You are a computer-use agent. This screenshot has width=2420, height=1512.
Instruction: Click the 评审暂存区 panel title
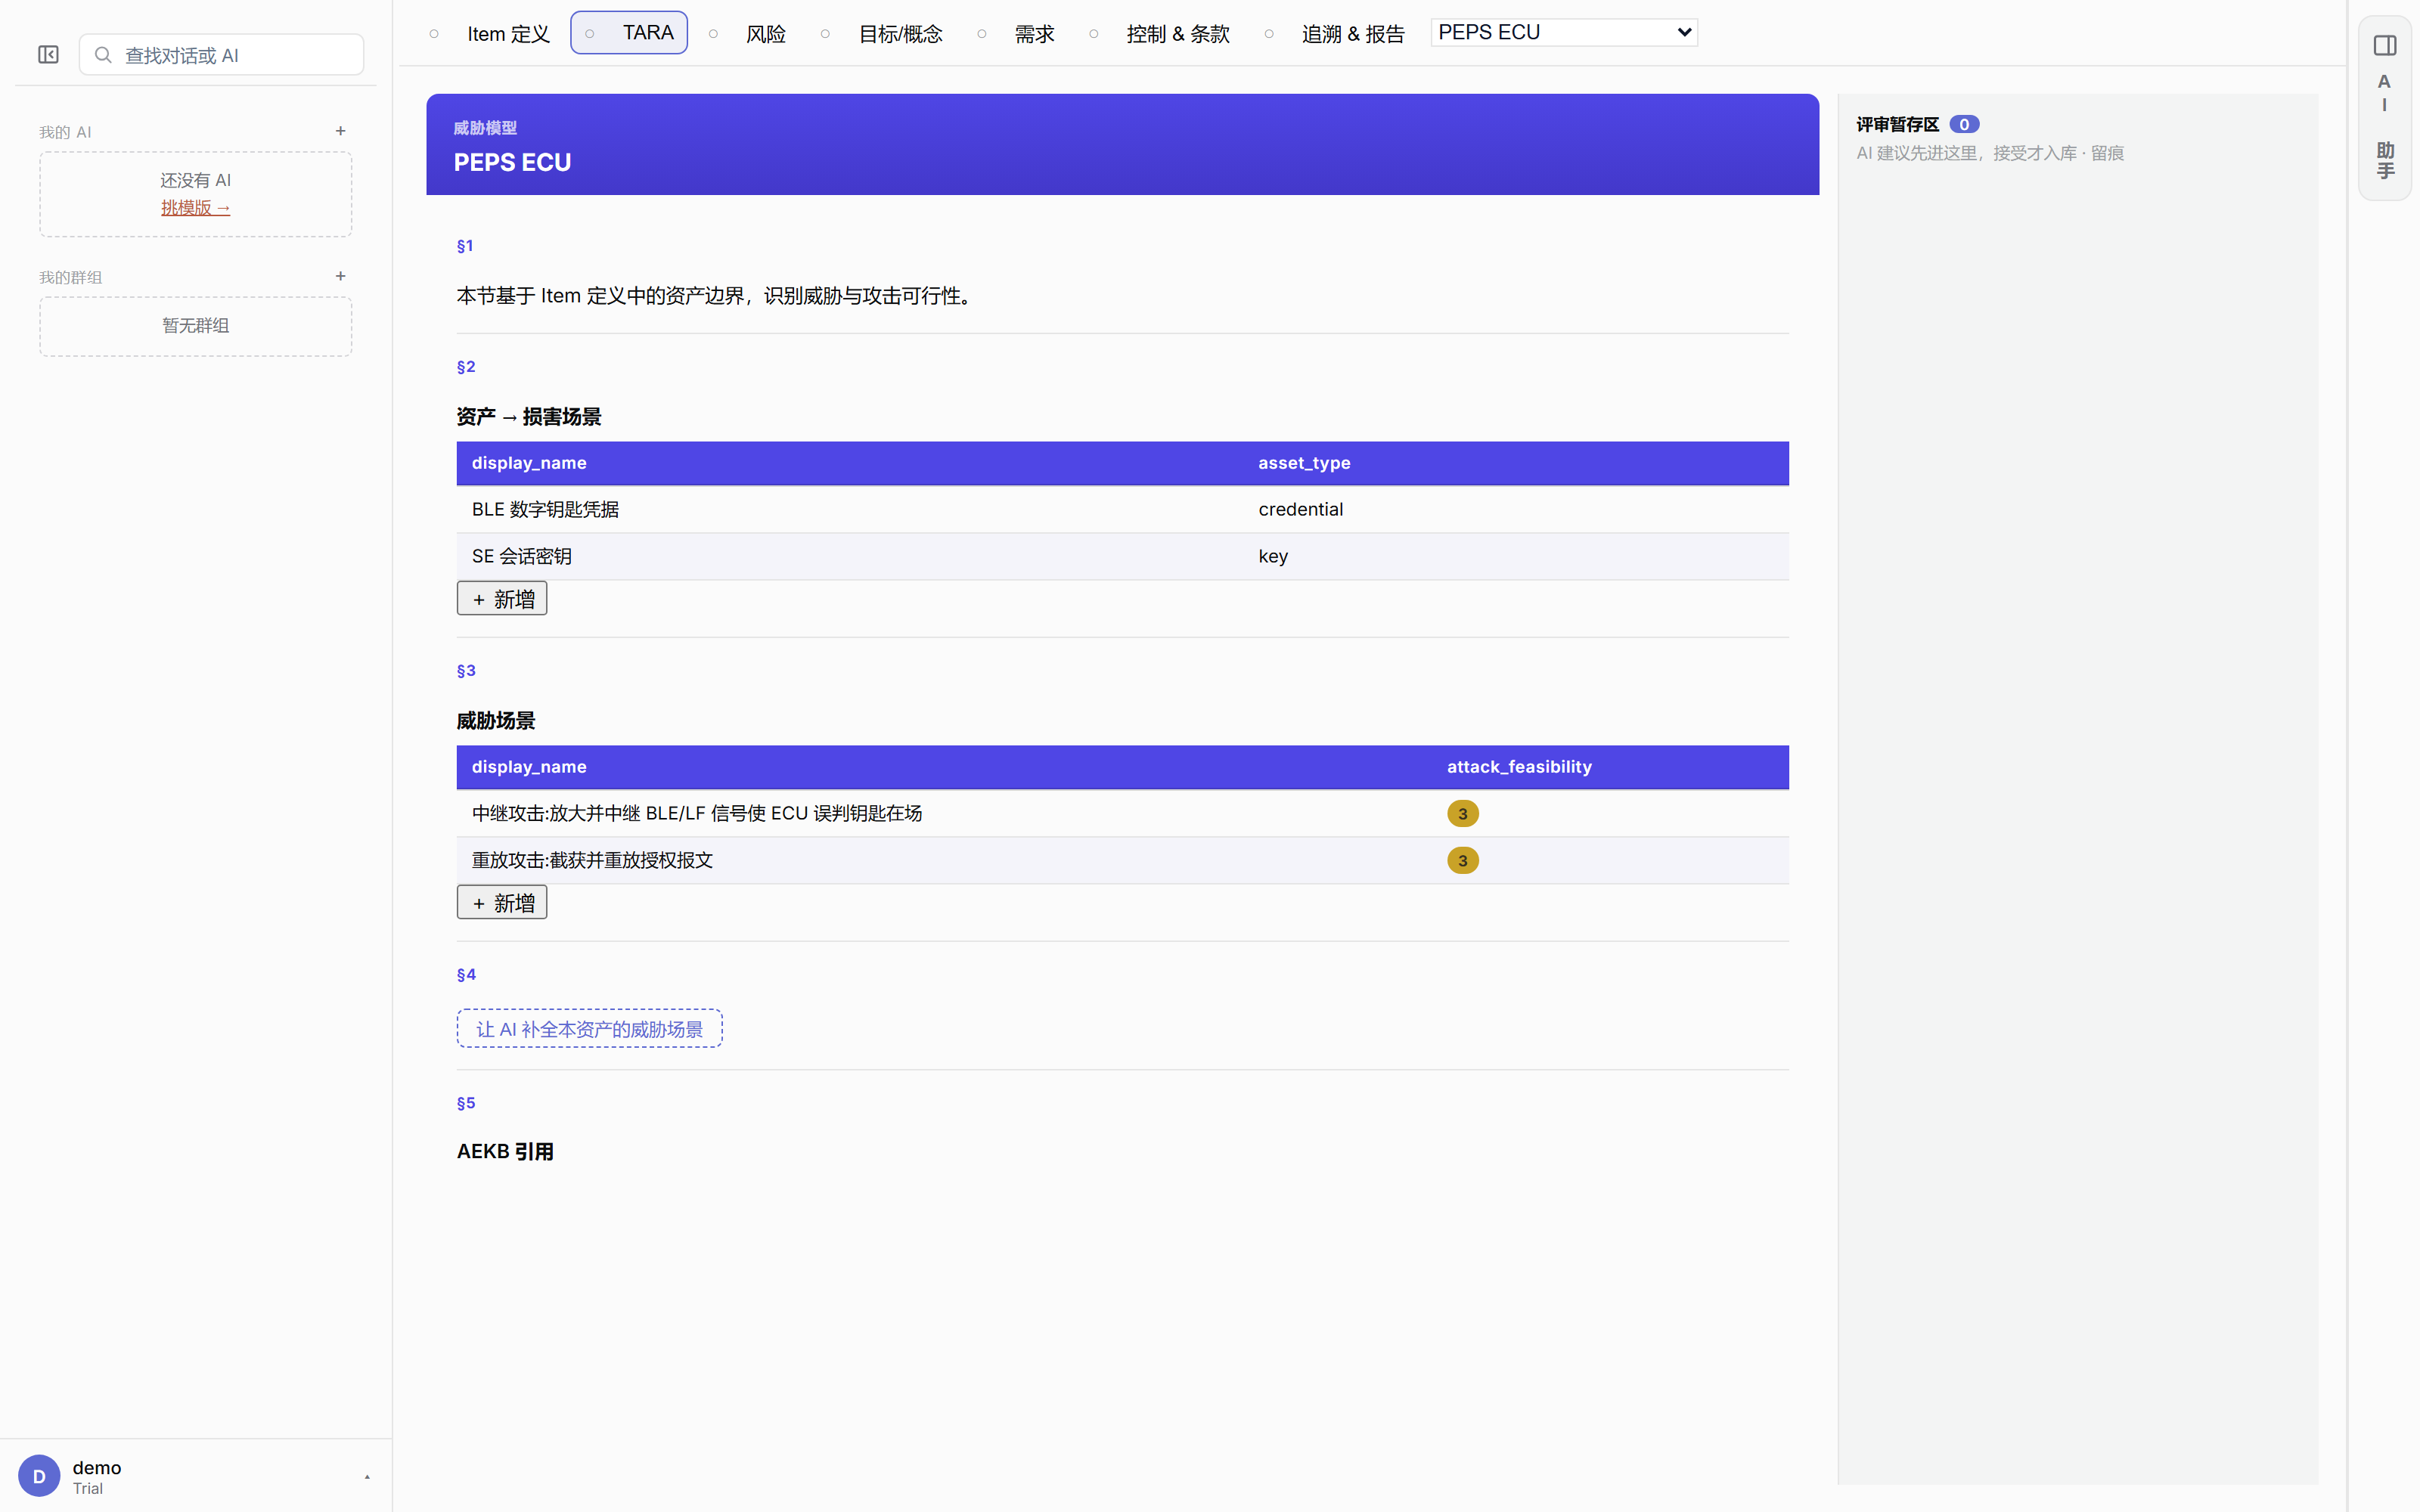tap(1897, 124)
